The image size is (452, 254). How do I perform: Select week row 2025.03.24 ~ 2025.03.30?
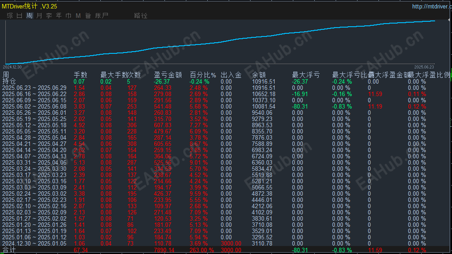(x=34, y=169)
